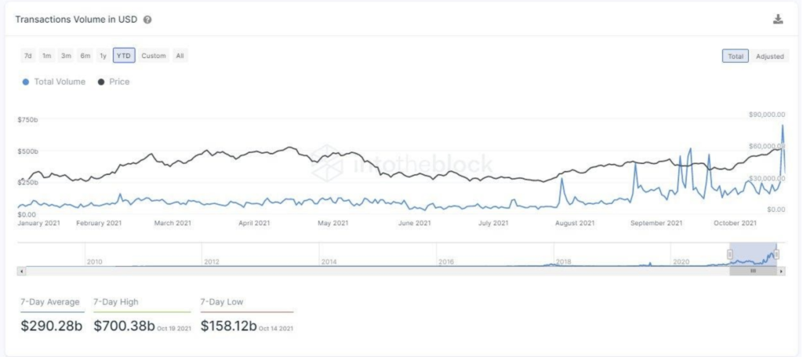
Task: Click the navigator scrollbar left arrow
Action: point(20,271)
